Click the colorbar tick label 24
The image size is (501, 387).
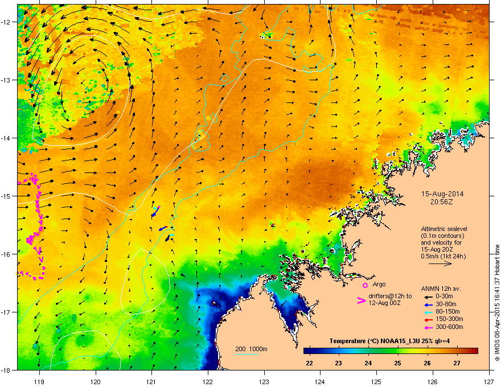[368, 363]
